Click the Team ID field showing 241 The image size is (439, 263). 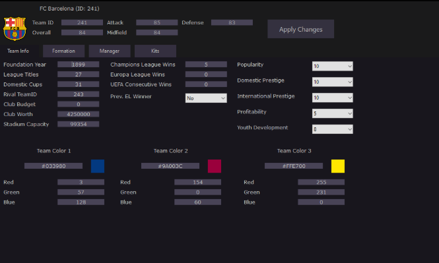tap(82, 22)
